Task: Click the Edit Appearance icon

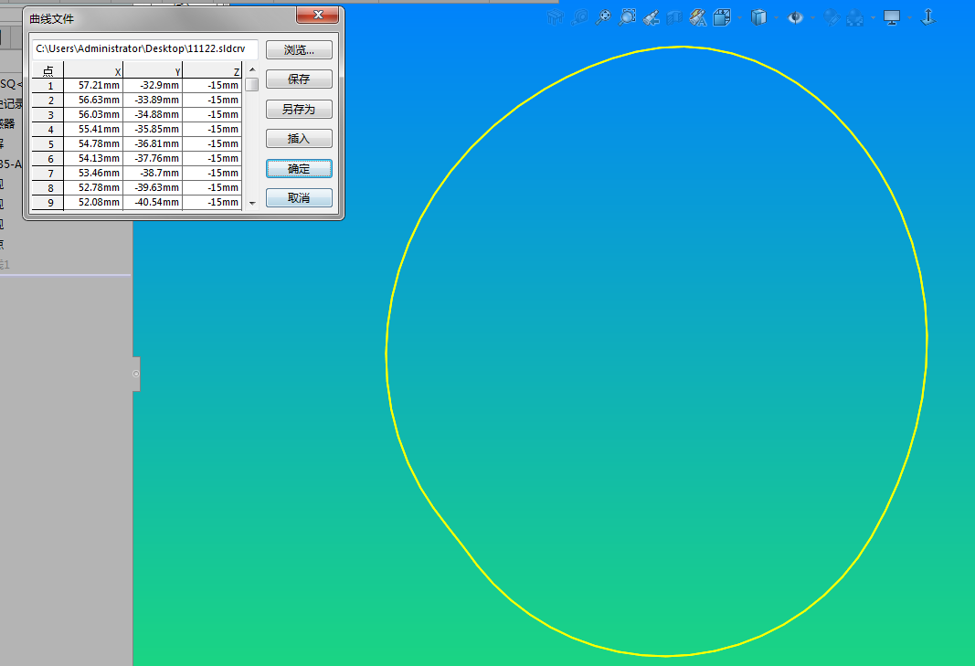Action: point(832,17)
